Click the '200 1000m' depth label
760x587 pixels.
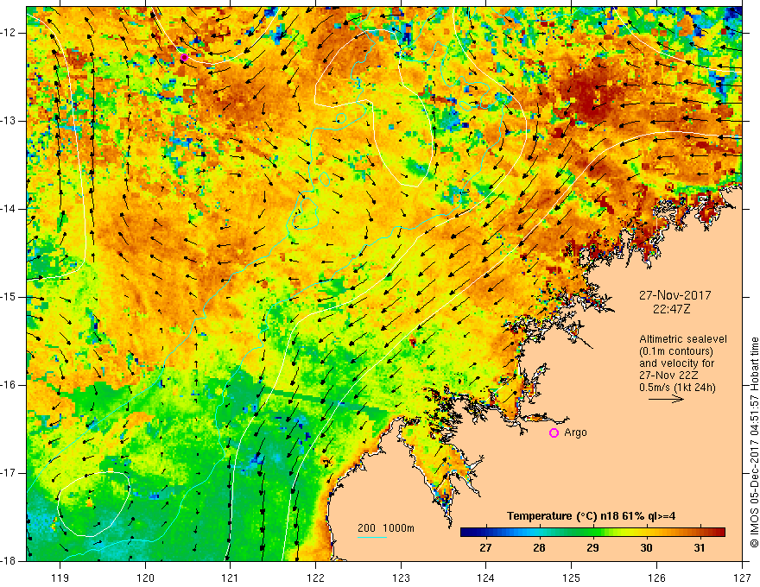[386, 528]
